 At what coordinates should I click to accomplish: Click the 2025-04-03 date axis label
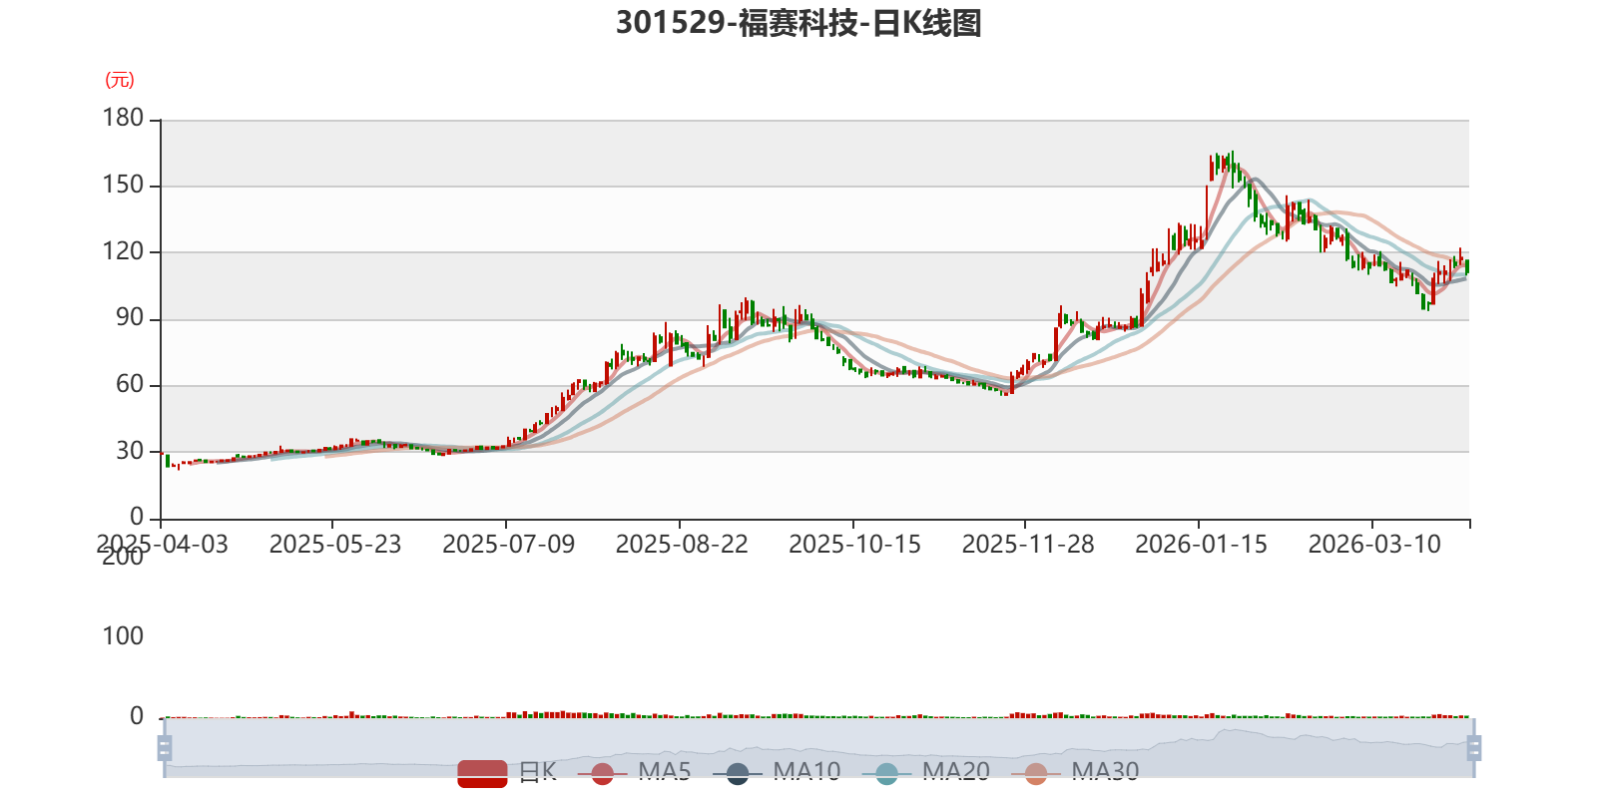pyautogui.click(x=162, y=545)
